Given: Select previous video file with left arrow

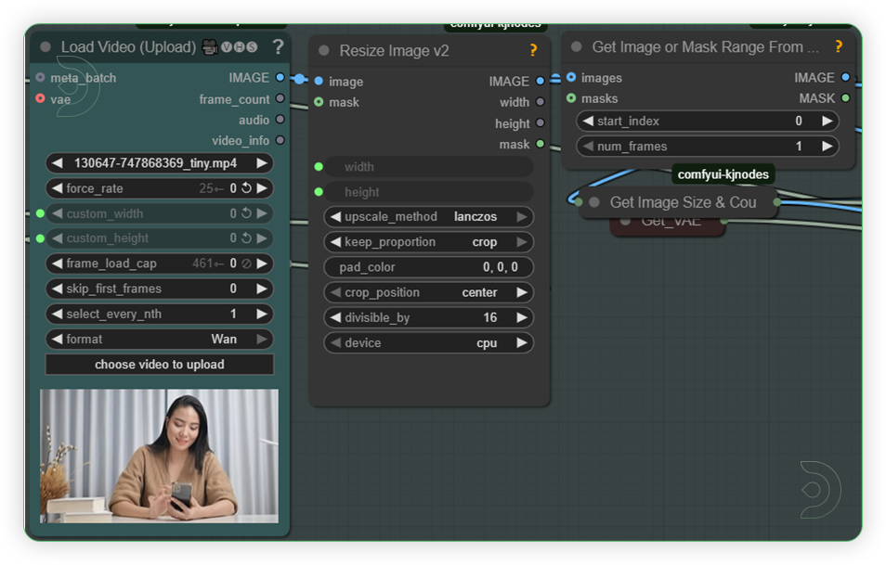Looking at the screenshot, I should click(57, 163).
